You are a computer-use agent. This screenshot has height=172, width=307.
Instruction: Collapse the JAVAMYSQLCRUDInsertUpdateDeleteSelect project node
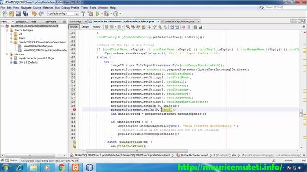(x=3, y=26)
